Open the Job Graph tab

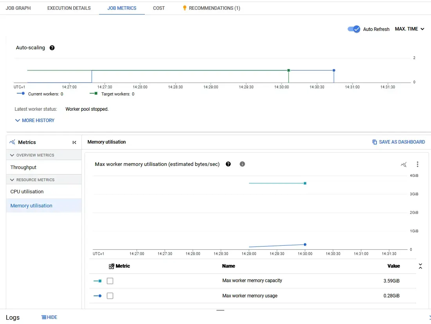point(18,8)
